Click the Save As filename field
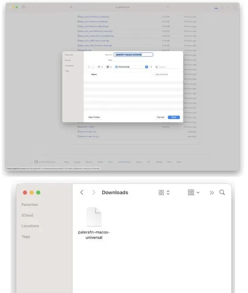Viewport: 248px width, 293px height. click(133, 55)
